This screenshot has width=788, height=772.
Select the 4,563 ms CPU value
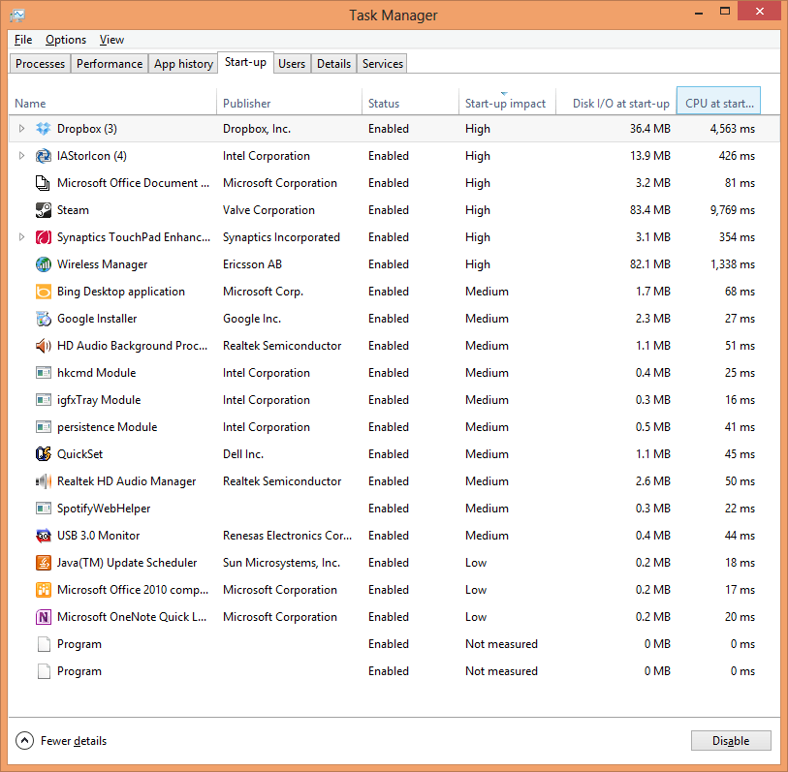(732, 129)
